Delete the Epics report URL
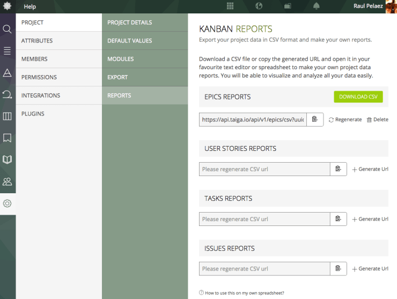Screen dimensions: 397x299 coord(377,120)
